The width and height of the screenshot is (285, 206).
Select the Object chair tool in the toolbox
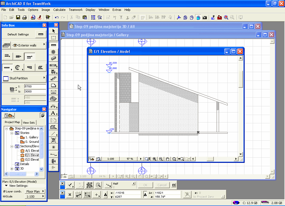pyautogui.click(x=53, y=72)
